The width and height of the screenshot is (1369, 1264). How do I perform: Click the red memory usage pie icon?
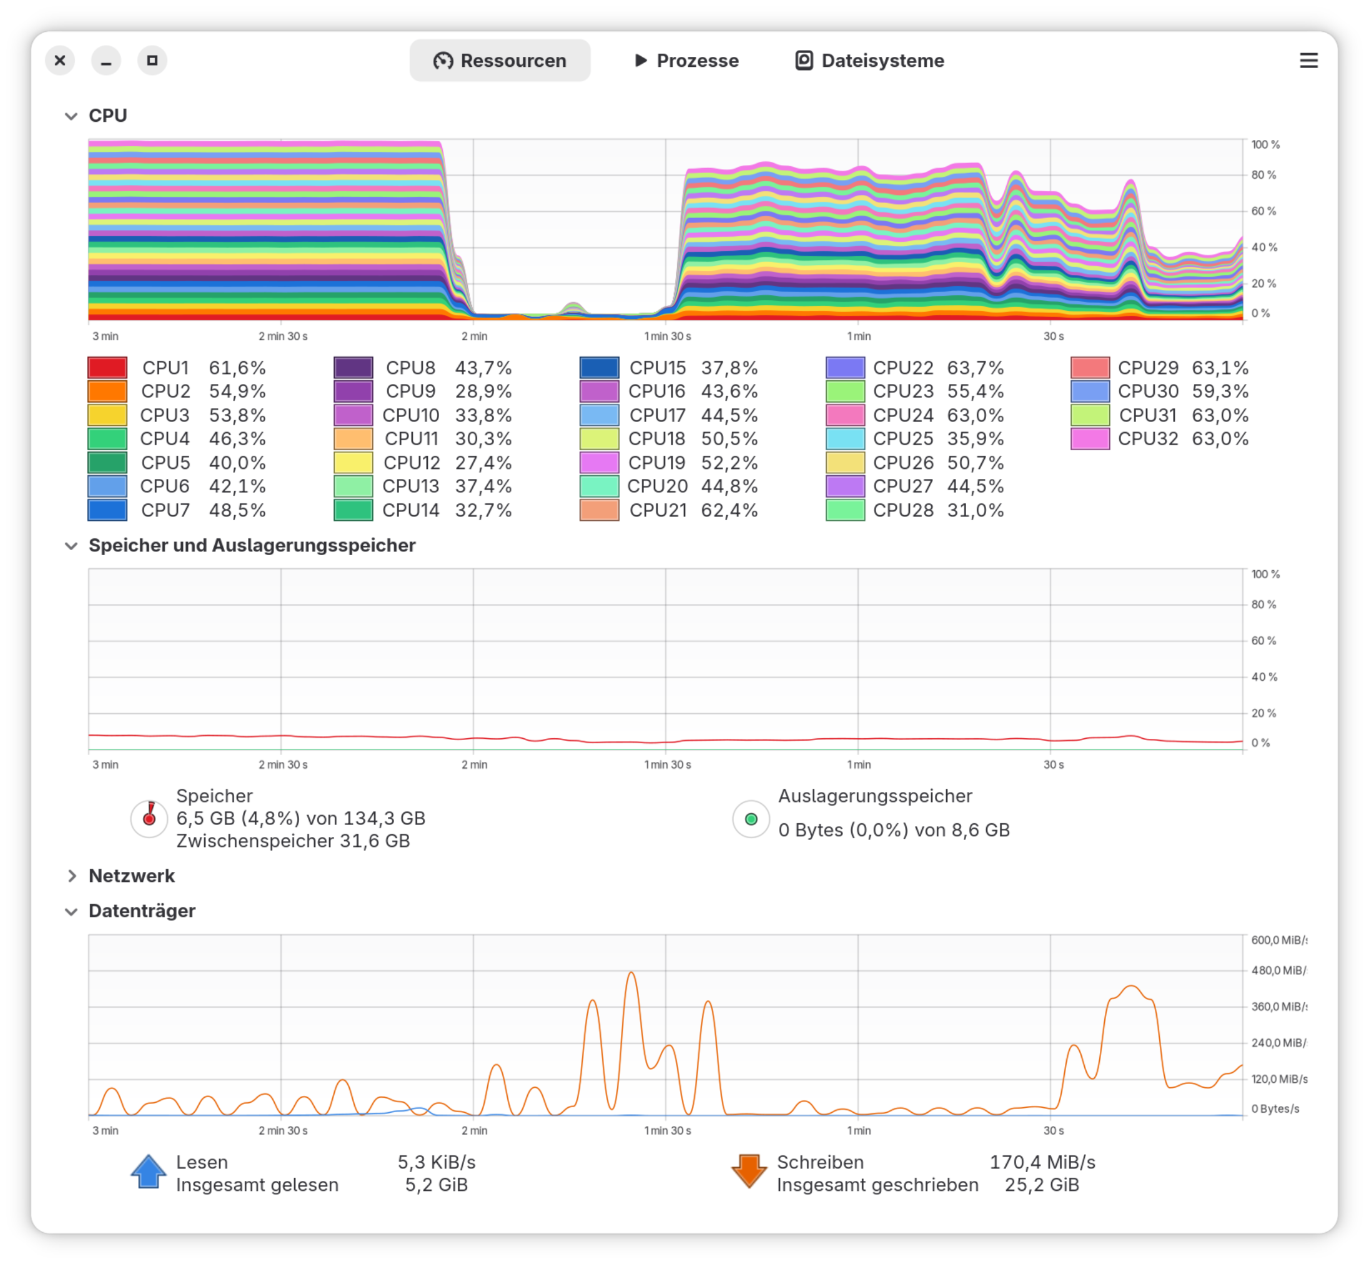[149, 818]
